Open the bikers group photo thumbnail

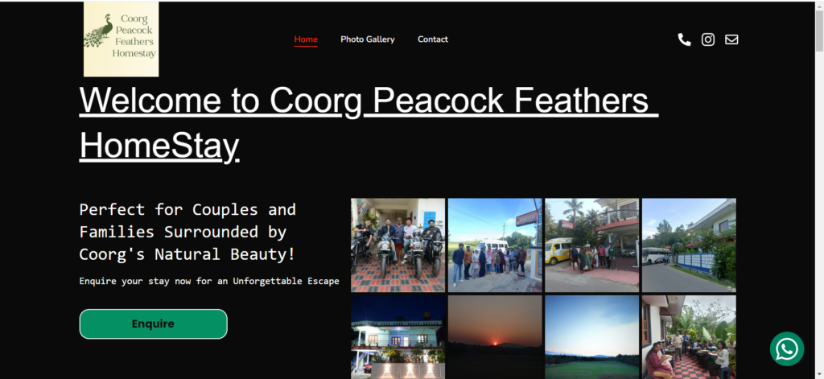tap(398, 245)
